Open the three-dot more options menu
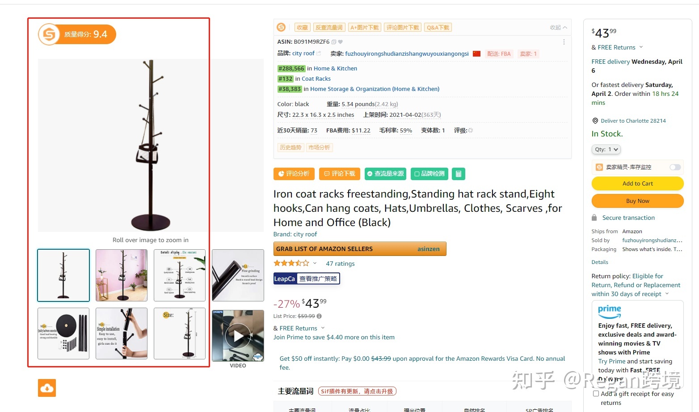Screen dimensions: 699x412 tap(564, 42)
